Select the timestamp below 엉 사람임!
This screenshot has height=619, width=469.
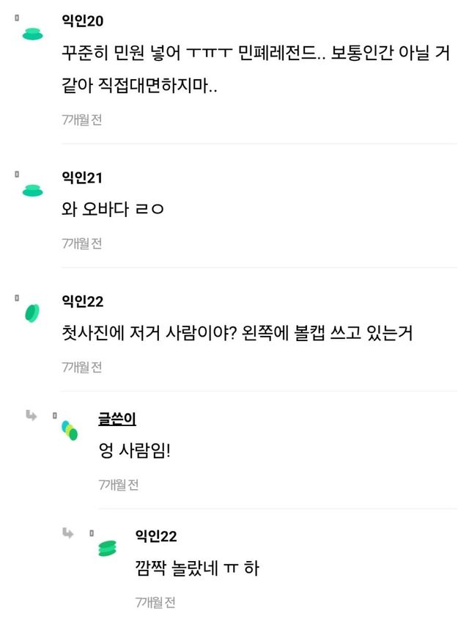click(118, 485)
